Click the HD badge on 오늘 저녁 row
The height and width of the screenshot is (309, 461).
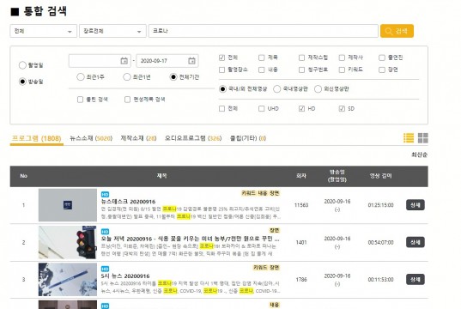click(x=105, y=232)
